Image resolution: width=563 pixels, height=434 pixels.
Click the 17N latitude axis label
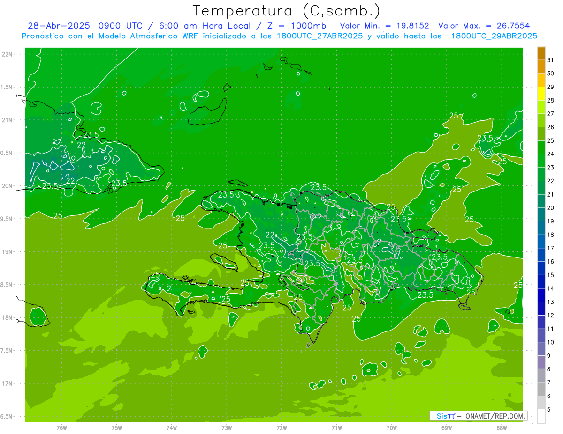point(8,383)
